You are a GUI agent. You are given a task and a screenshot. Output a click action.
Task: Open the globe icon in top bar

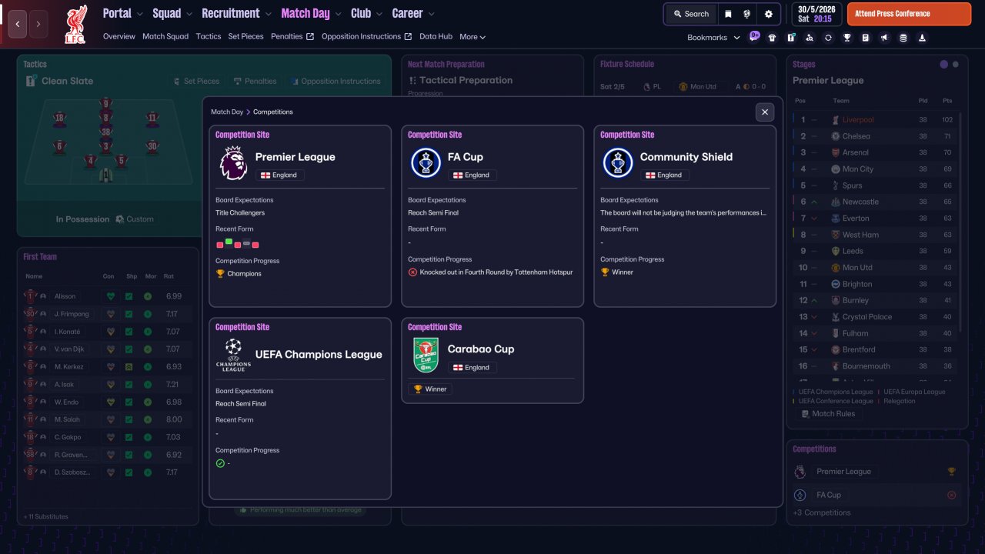click(747, 14)
